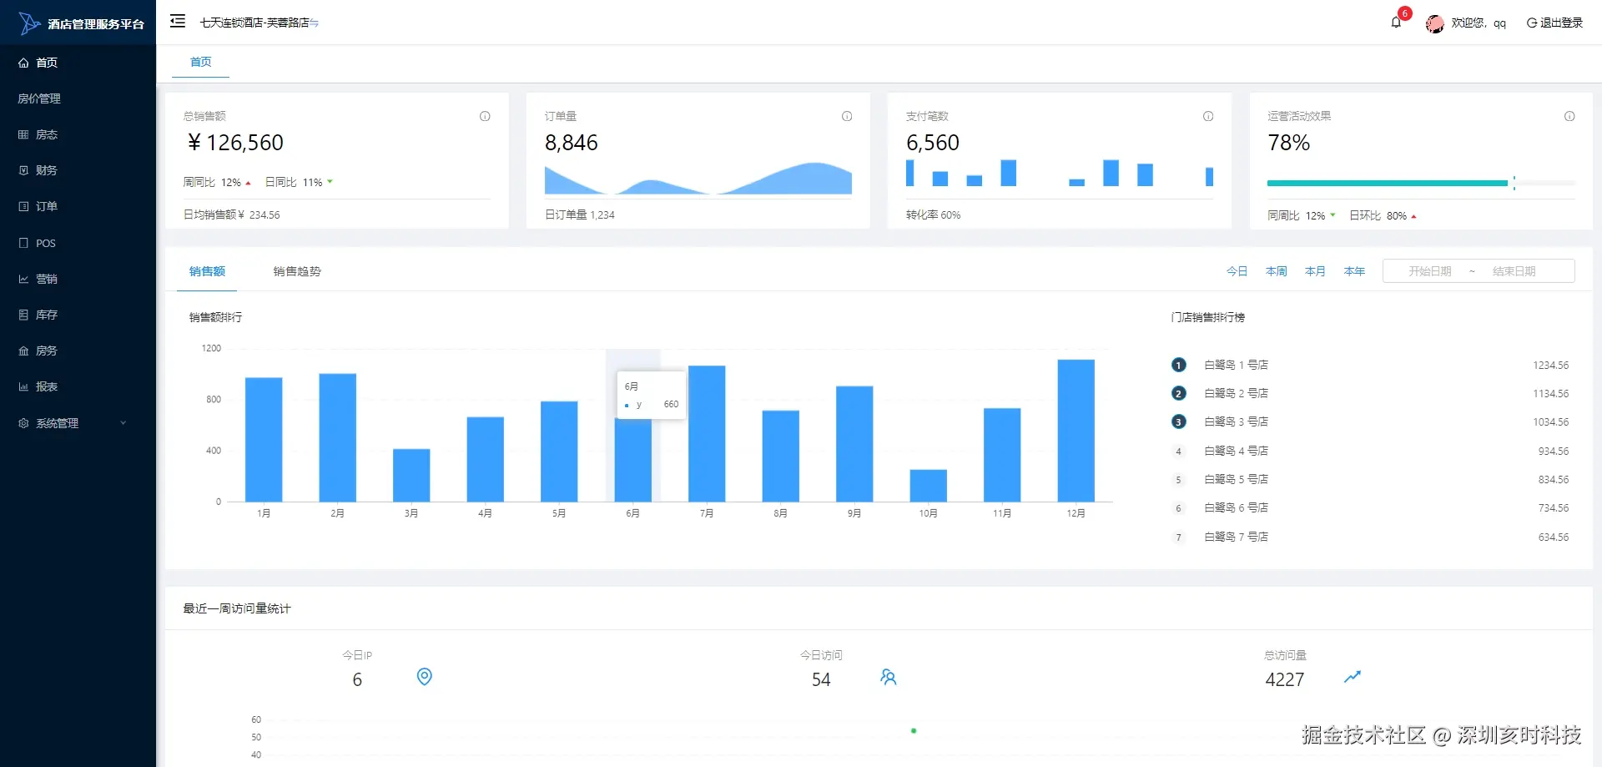Show info icon on 运营活动效果 card
Screen dimensions: 1602x767
(x=1569, y=116)
